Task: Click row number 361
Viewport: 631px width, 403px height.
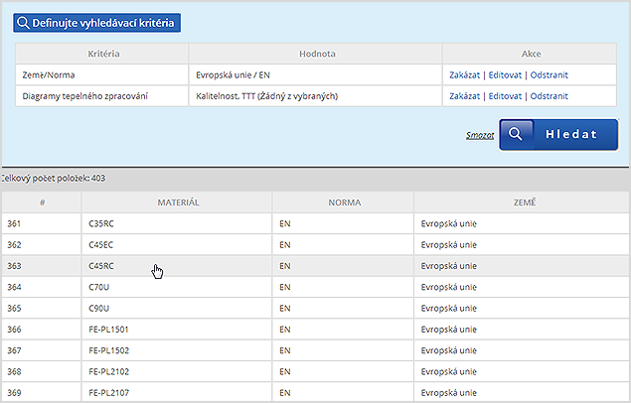Action: (14, 223)
